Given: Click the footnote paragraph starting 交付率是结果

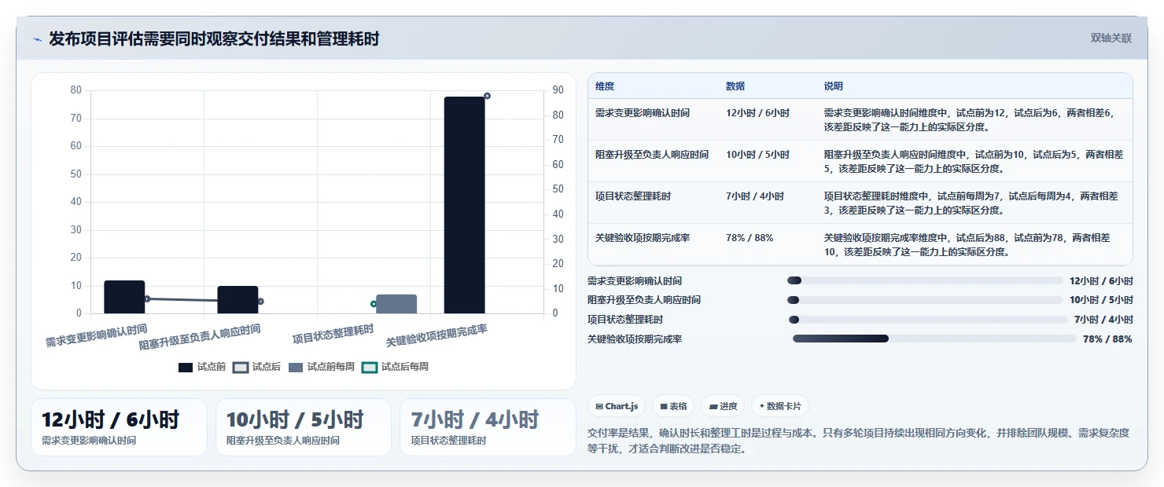Looking at the screenshot, I should pyautogui.click(x=859, y=441).
